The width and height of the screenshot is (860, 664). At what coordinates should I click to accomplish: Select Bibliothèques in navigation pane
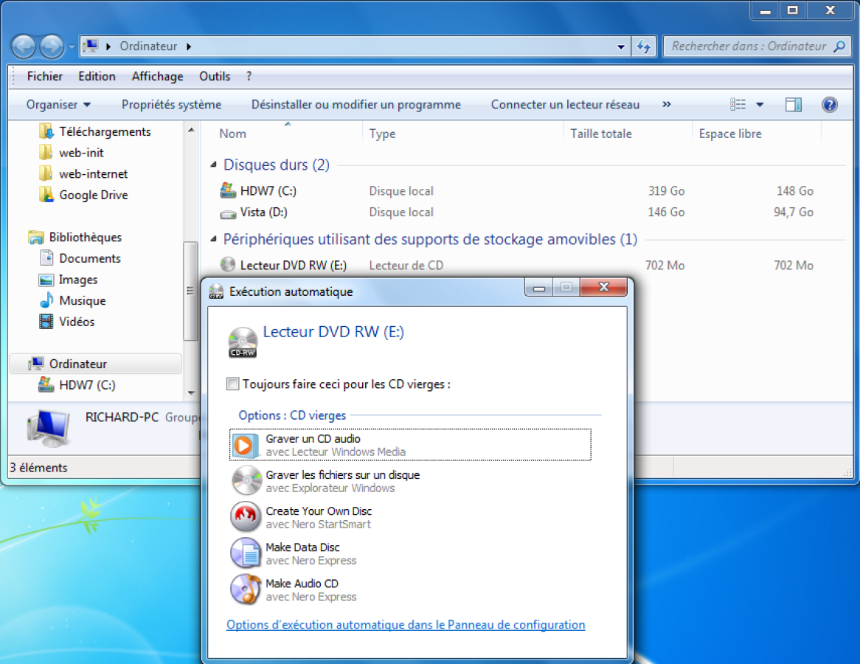pos(75,237)
